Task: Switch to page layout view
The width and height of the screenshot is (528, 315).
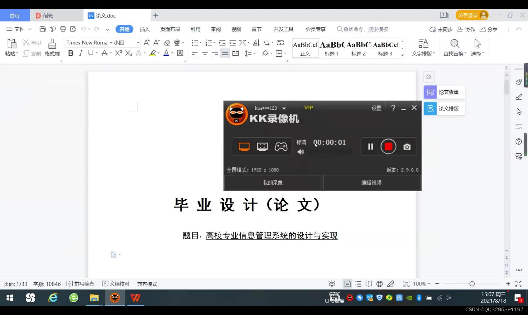Action: coord(348,284)
